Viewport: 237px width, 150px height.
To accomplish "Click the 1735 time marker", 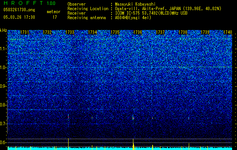I will tap(115, 32).
